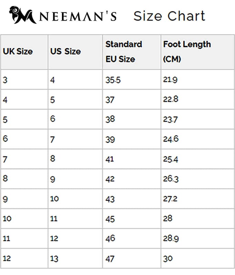
Task: Select UK size 3 cell
Action: 5,80
